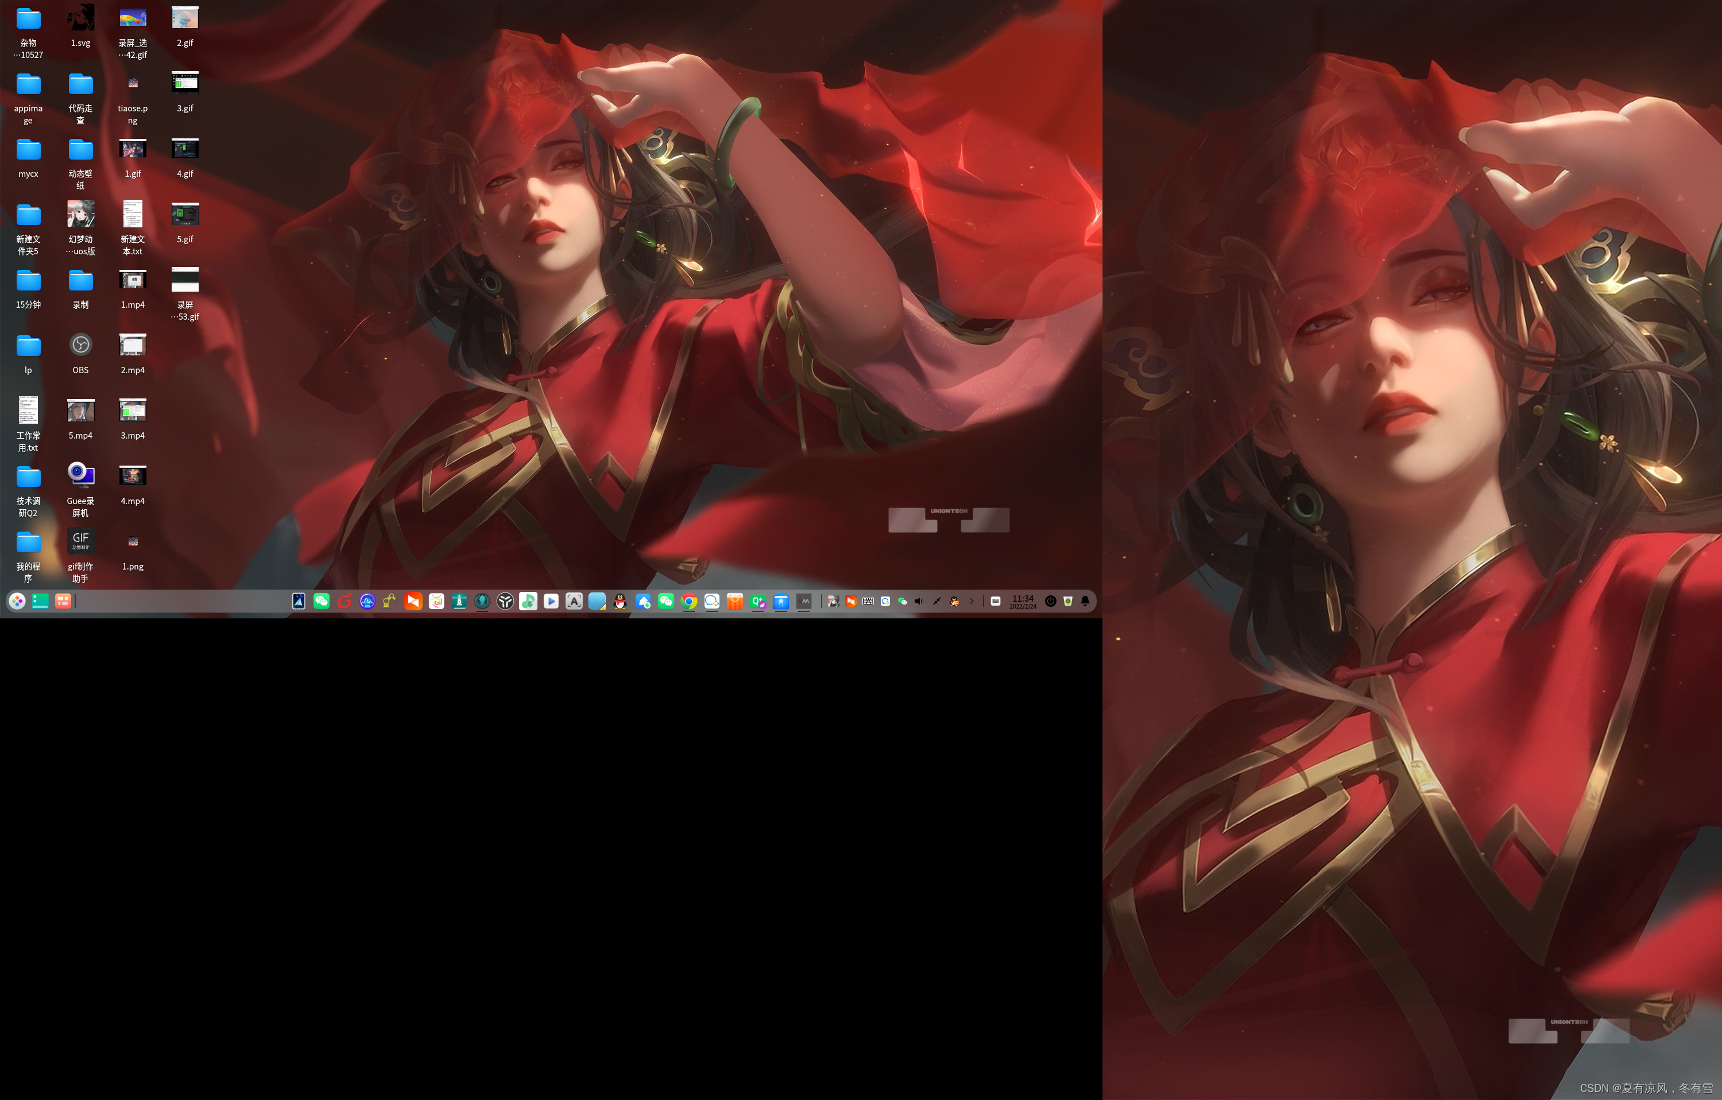Open the notification bell icon

pos(1085,602)
